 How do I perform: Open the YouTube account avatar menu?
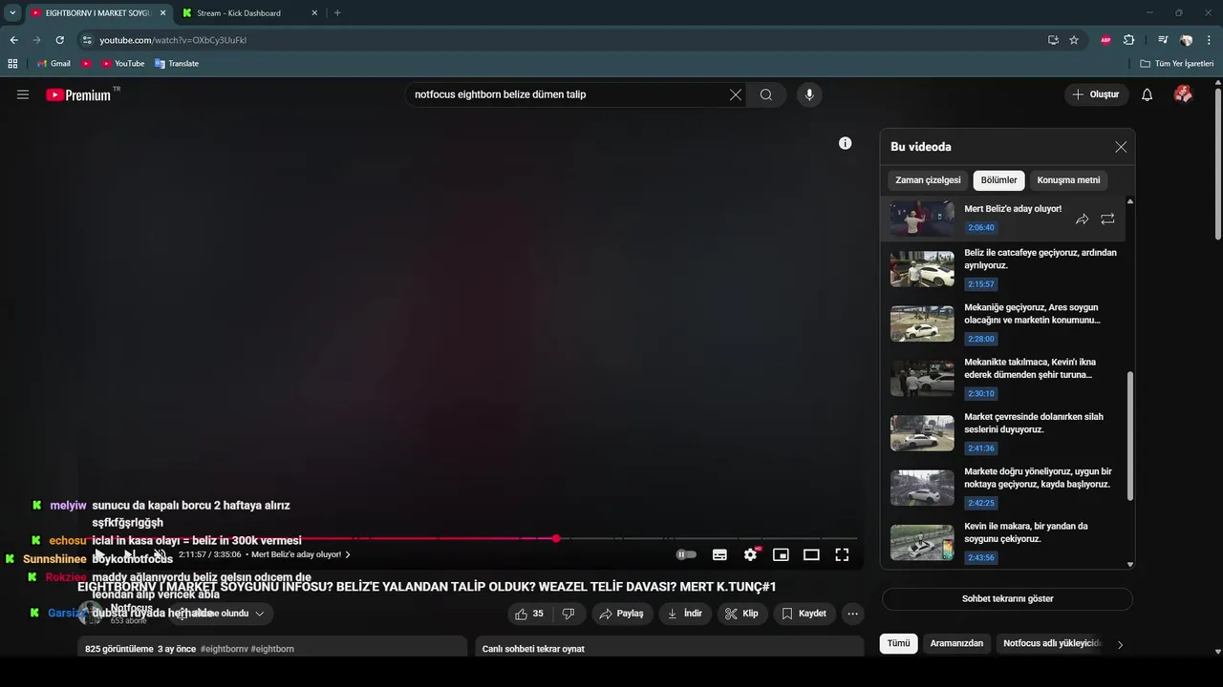[1183, 94]
